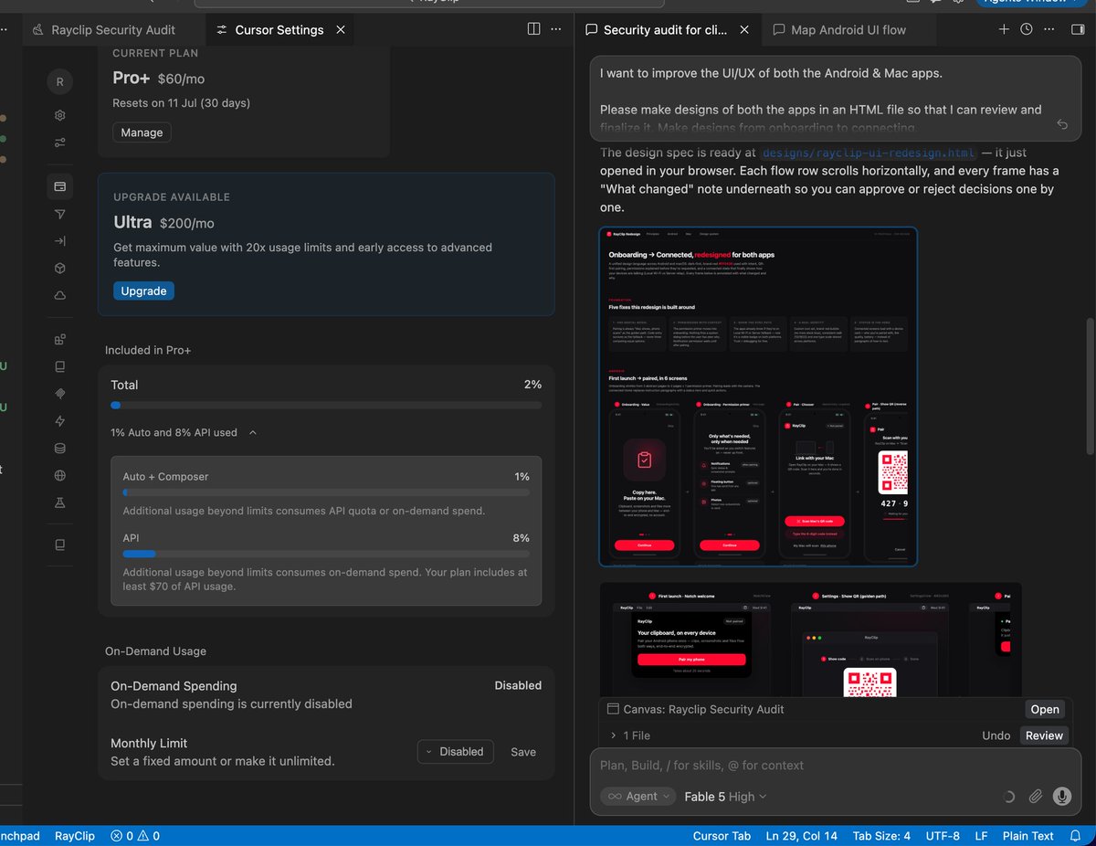Click Cursor Tab in status bar
The width and height of the screenshot is (1096, 846).
click(722, 836)
